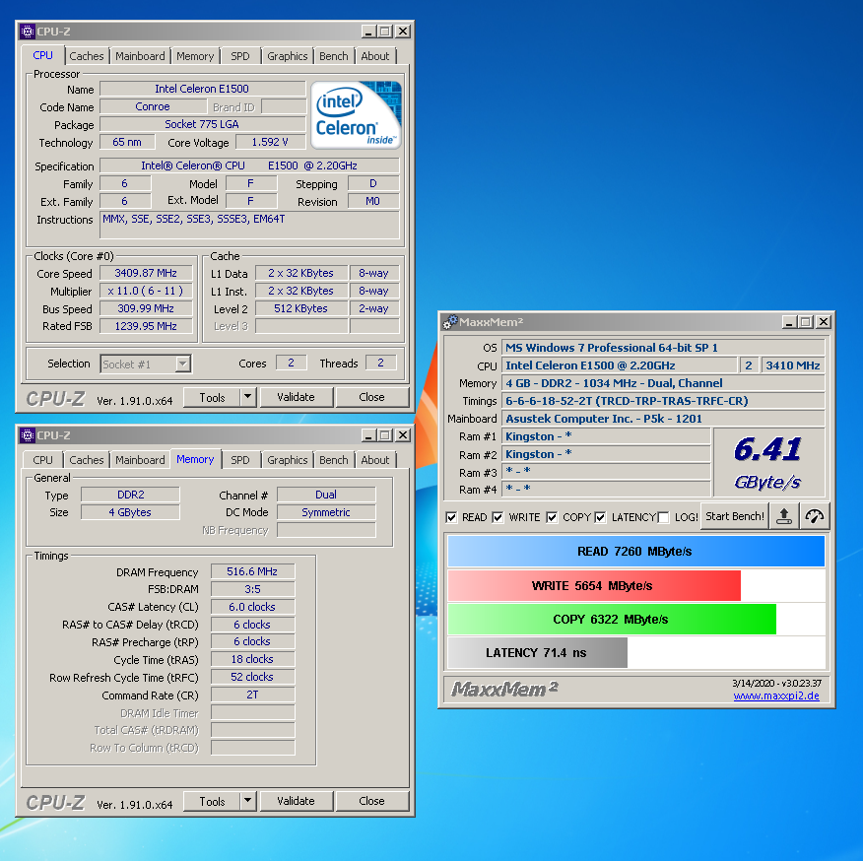Click the top CPU-Z title bar icon
The width and height of the screenshot is (863, 861).
point(28,32)
